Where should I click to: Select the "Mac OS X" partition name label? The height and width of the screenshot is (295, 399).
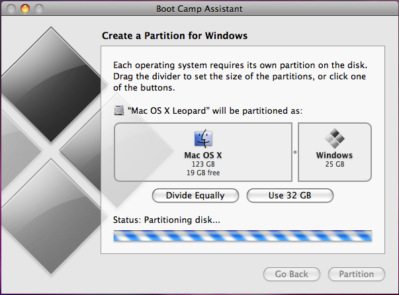click(202, 155)
